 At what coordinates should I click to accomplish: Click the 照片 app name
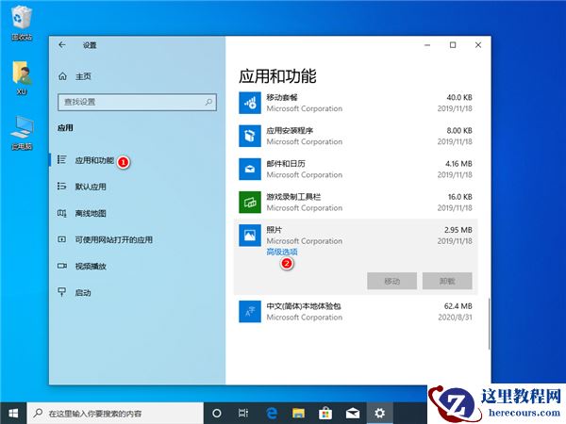(x=274, y=230)
